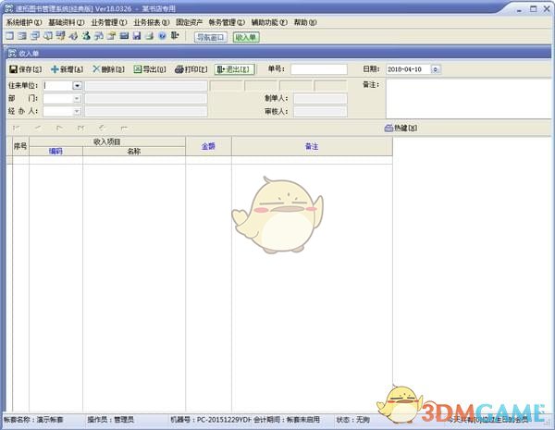Open the 日期 date picker dropdown

[436, 69]
